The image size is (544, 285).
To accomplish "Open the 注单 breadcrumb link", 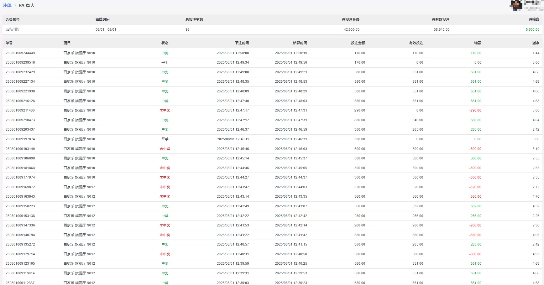I will pos(7,5).
